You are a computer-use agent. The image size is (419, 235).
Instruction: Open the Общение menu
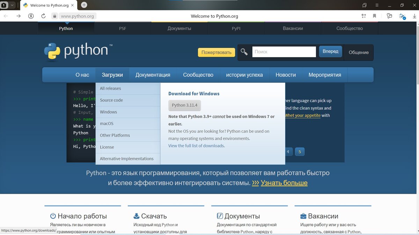pos(359,52)
